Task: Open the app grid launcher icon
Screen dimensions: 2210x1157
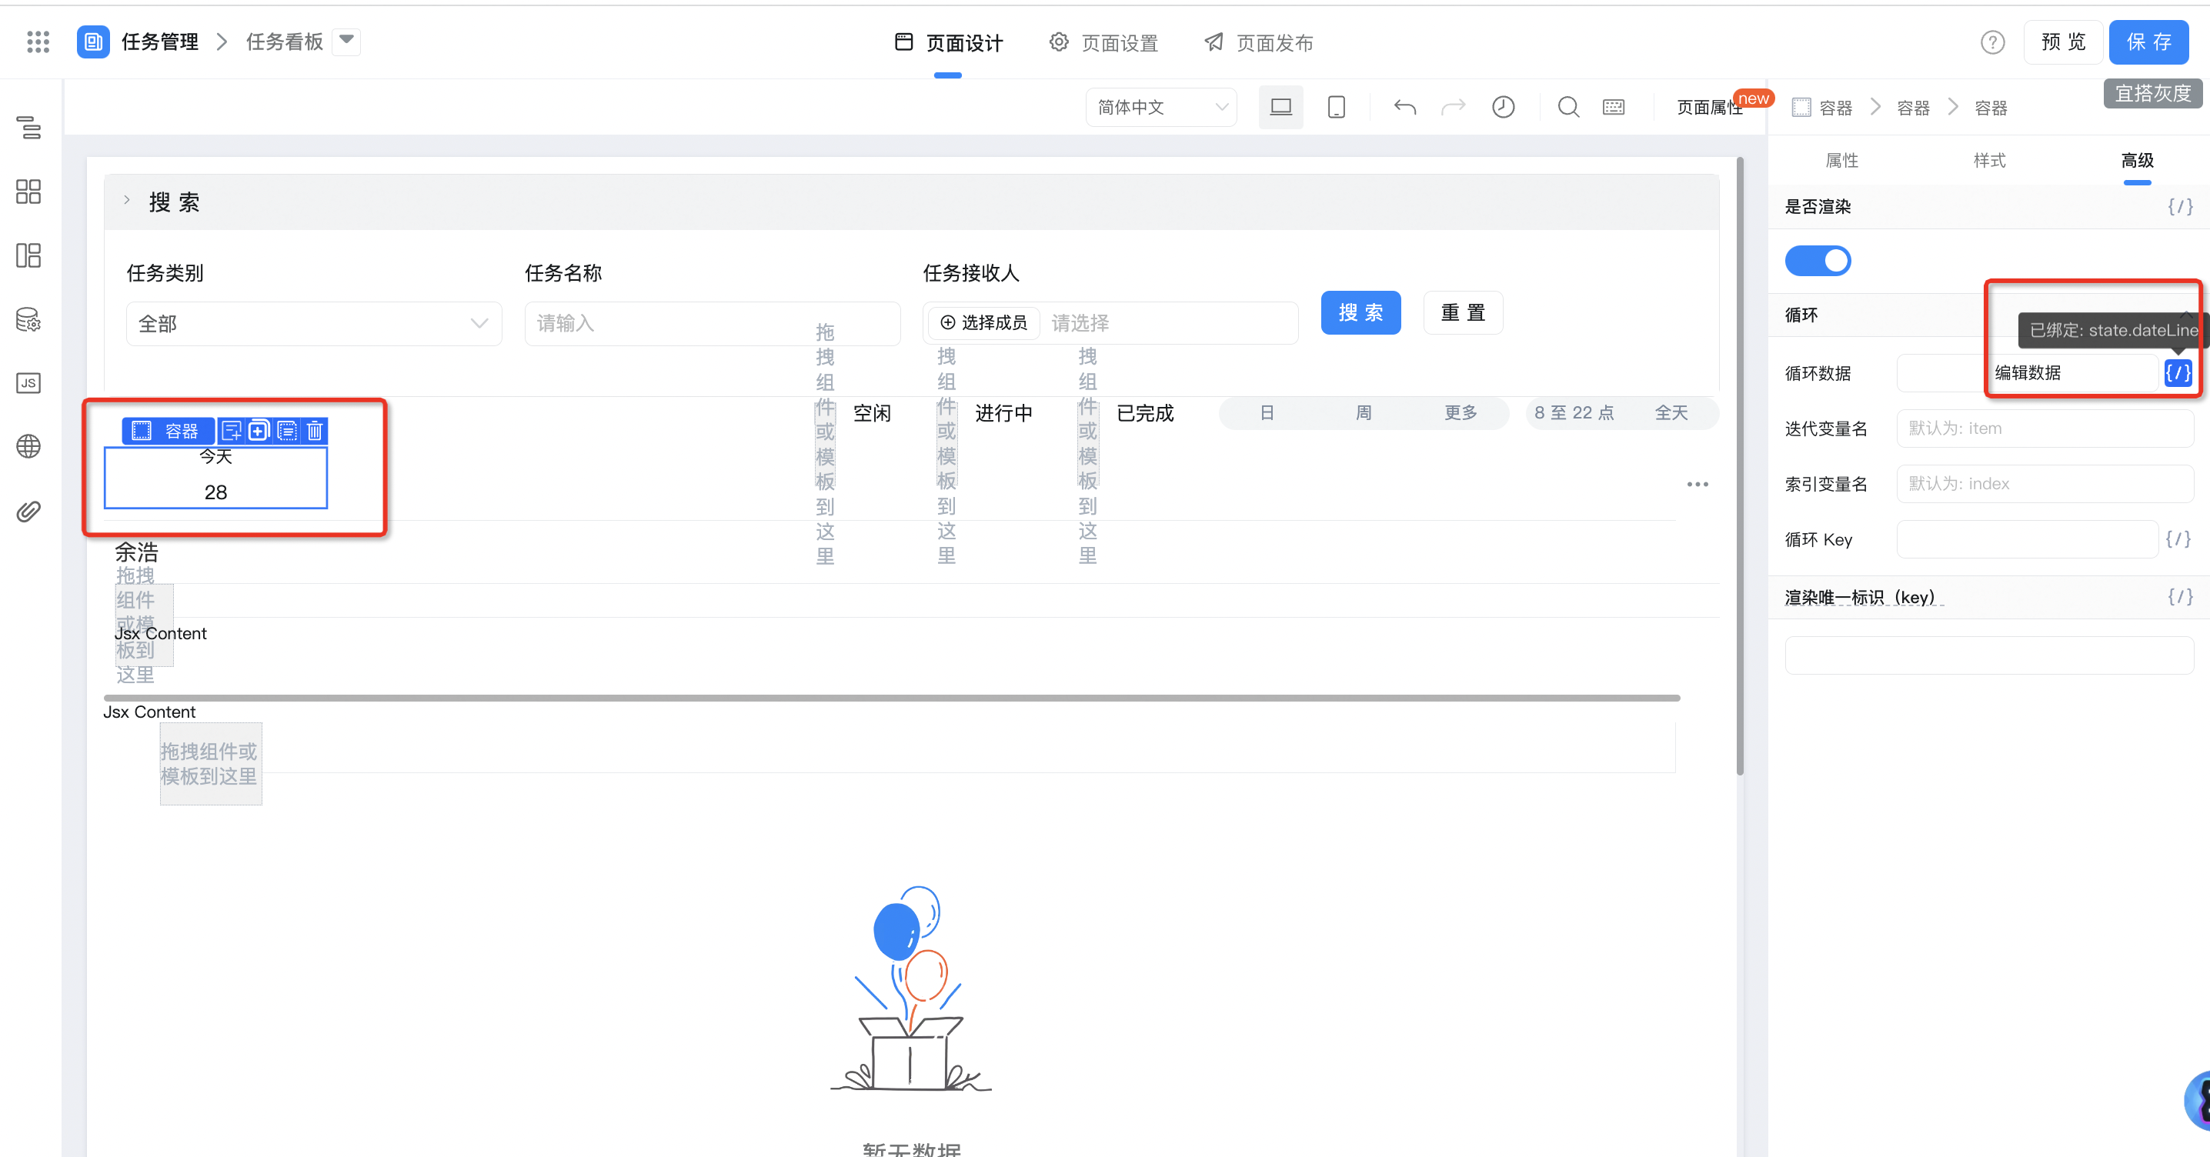Action: pyautogui.click(x=38, y=42)
